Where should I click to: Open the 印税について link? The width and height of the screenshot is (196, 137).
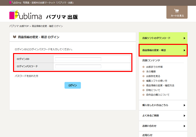153,90
